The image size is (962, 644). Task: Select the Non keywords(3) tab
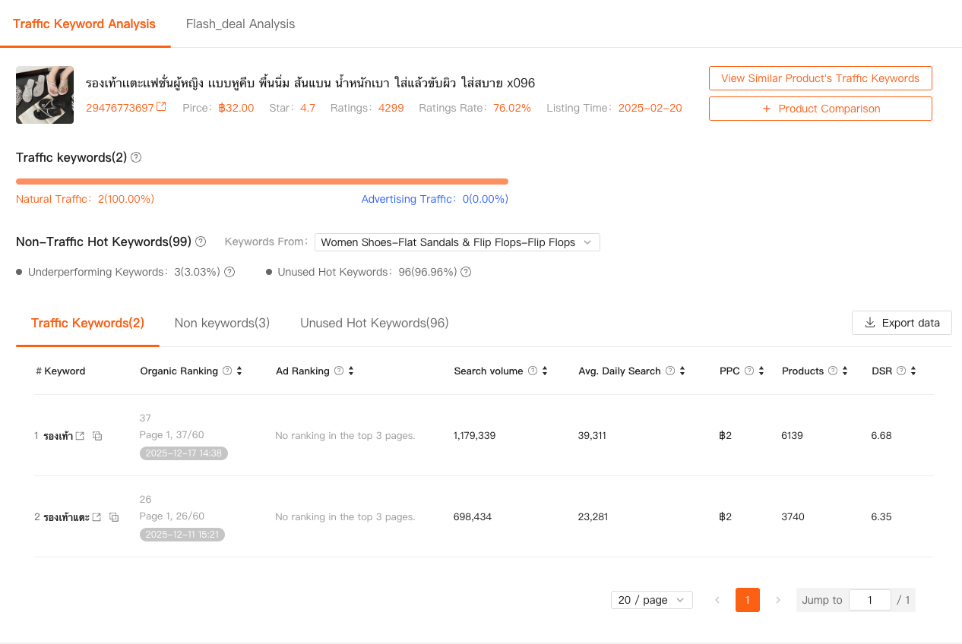222,323
